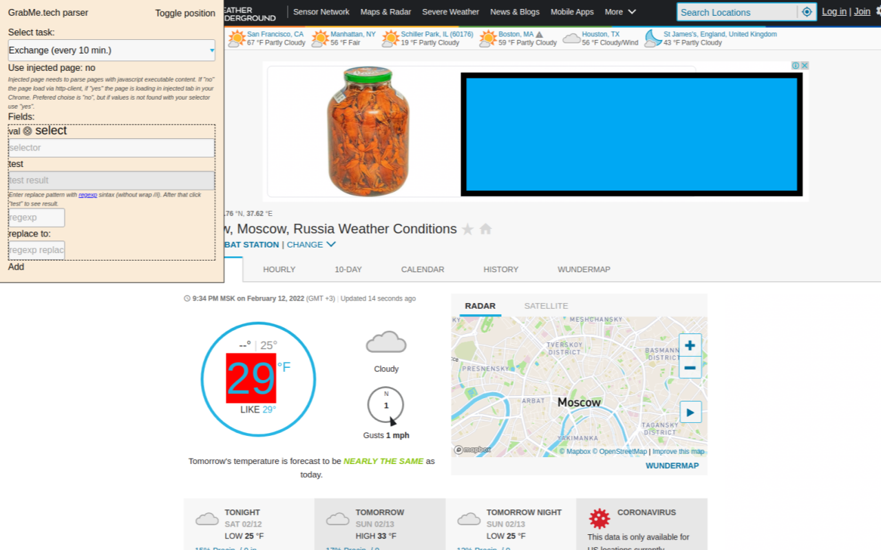The image size is (881, 550).
Task: Click the Tomorrow Night forecast cloud icon
Action: [469, 518]
